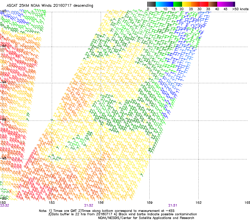
Task: Click the '>50 knots' color bar label
Action: point(240,9)
